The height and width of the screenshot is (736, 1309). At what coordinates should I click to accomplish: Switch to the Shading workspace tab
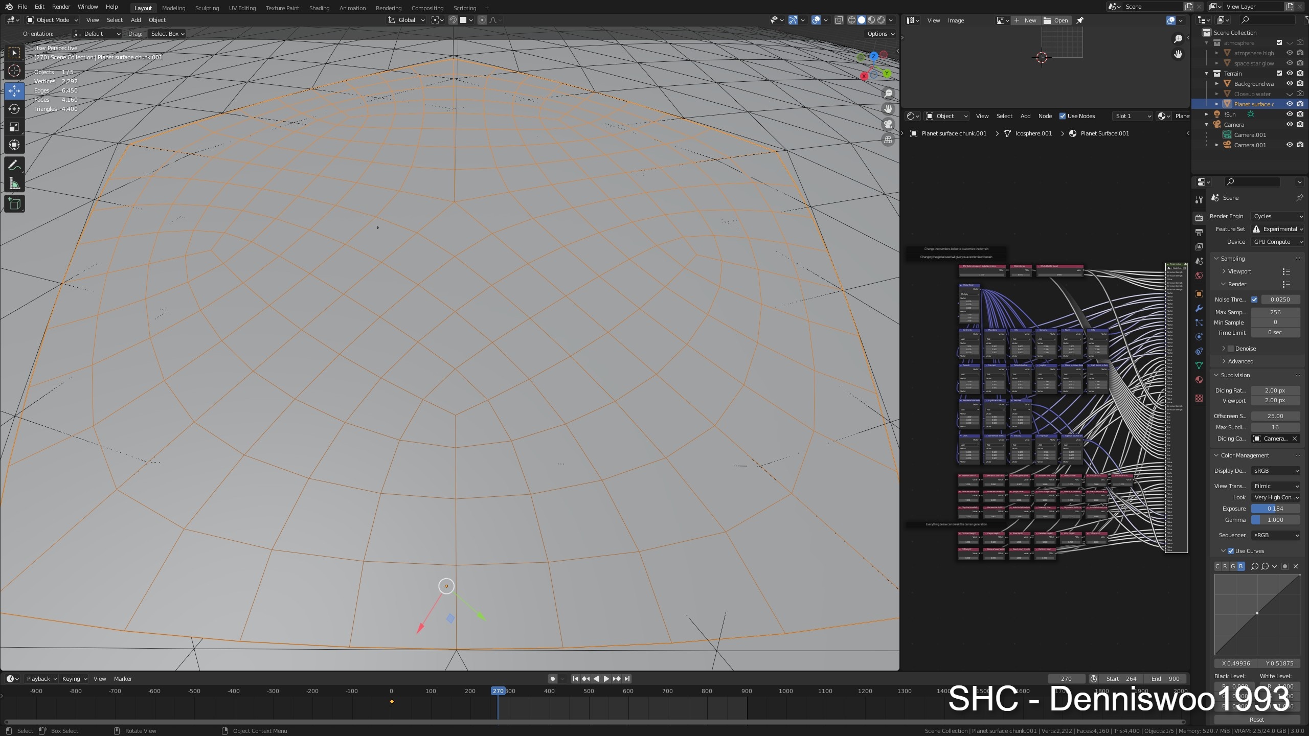pyautogui.click(x=319, y=8)
